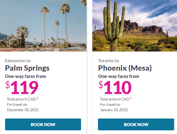Image resolution: width=177 pixels, height=134 pixels.
Task: Click the $119 fare price
Action: click(x=22, y=87)
